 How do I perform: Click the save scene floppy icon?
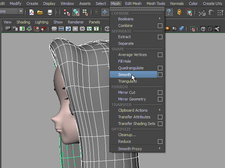pyautogui.click(x=50, y=12)
